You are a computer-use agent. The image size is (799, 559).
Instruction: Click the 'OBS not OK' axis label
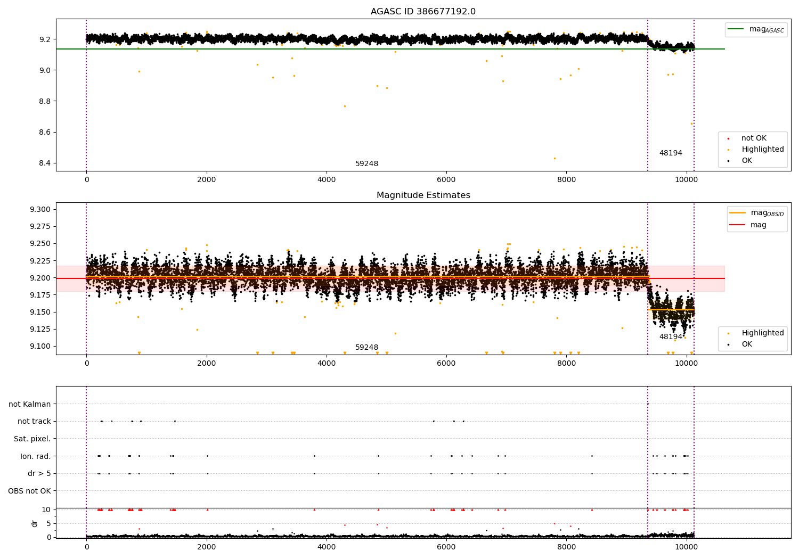pos(30,491)
